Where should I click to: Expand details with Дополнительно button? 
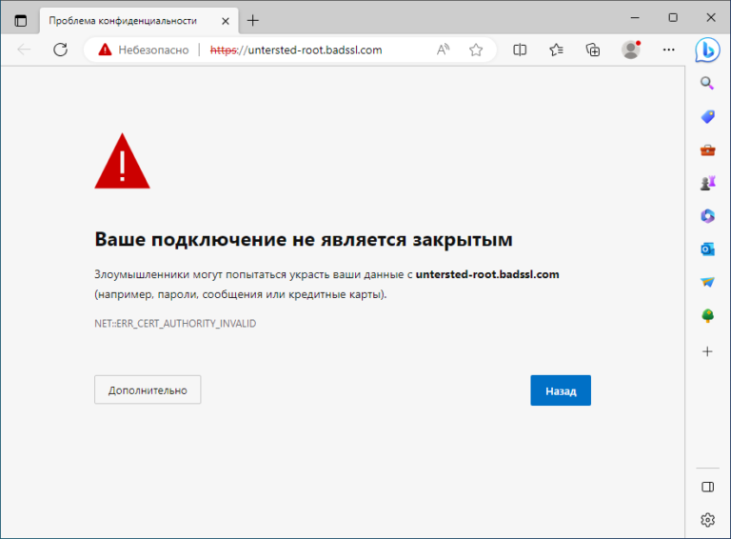[x=148, y=389]
